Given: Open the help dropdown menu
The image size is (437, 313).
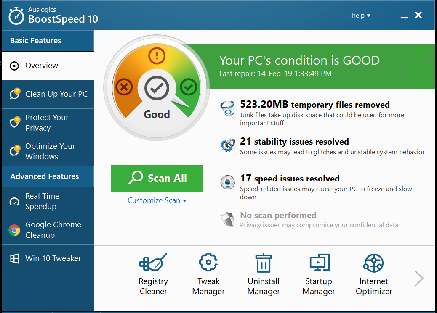Looking at the screenshot, I should coord(361,15).
